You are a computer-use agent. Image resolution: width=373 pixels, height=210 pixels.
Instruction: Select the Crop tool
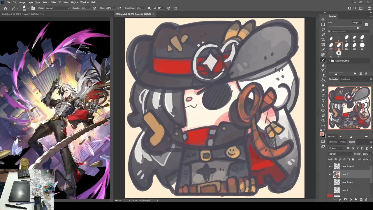tap(323, 40)
